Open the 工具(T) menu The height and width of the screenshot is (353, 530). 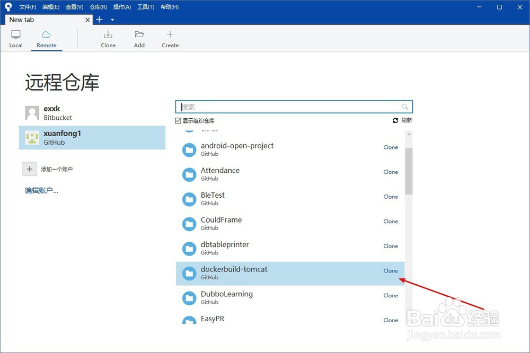[x=146, y=7]
